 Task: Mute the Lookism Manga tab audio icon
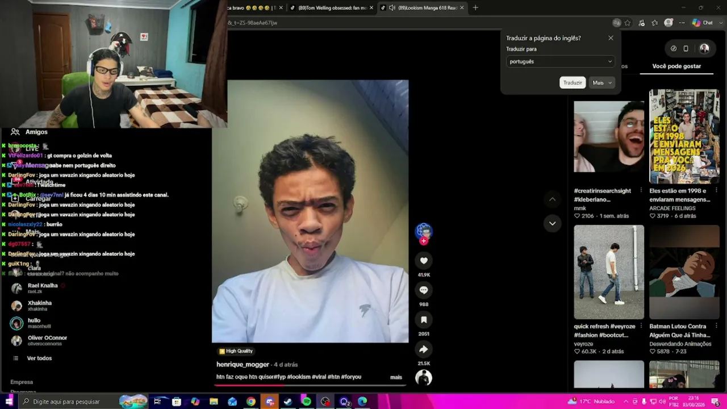pyautogui.click(x=392, y=8)
